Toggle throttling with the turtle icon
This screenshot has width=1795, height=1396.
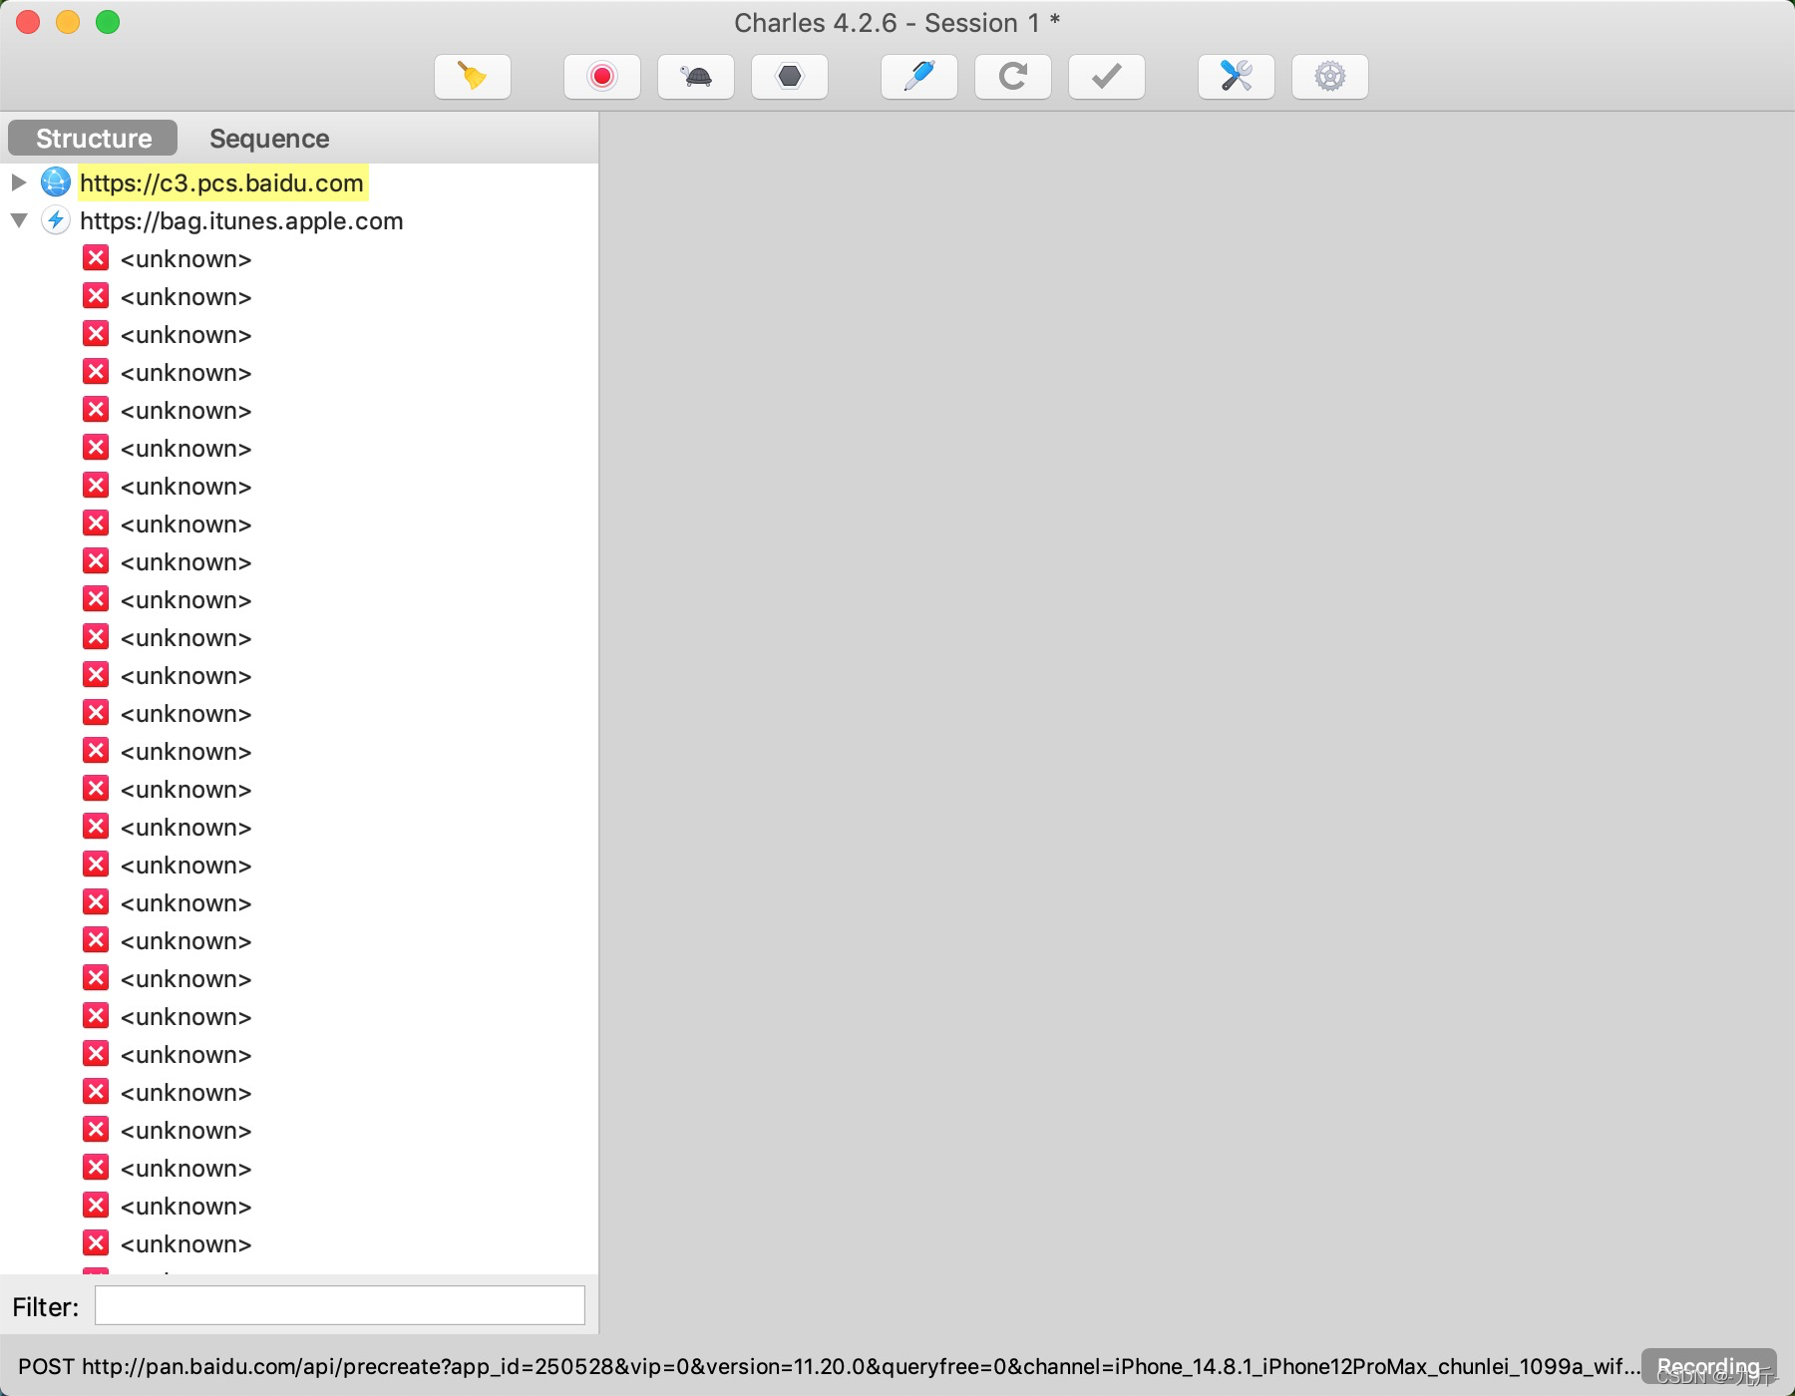point(696,77)
